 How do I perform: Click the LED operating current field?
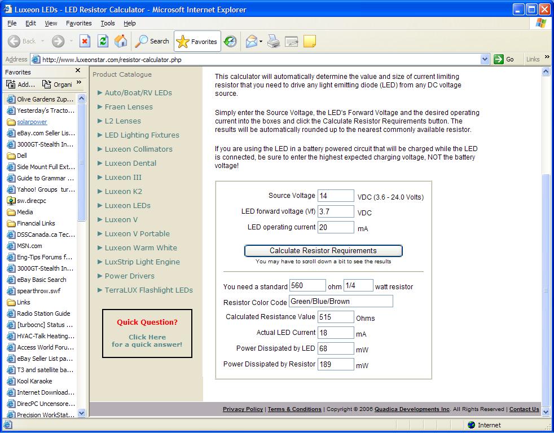click(336, 227)
